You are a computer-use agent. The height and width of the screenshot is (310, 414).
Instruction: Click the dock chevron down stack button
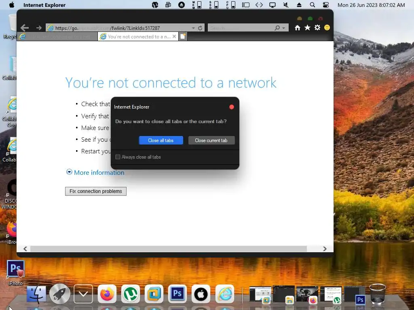click(x=83, y=294)
